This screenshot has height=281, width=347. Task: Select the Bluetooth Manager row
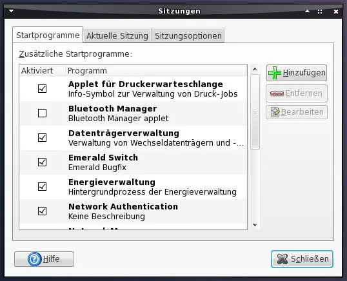[134, 113]
